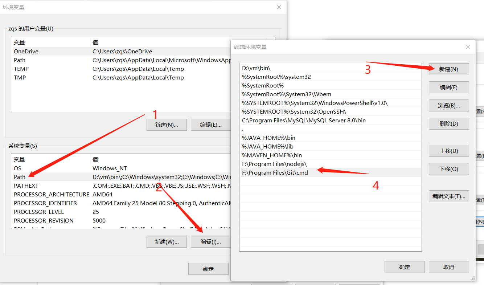Select the D:\vm\bin\ path entry
The height and width of the screenshot is (285, 484).
coord(331,68)
